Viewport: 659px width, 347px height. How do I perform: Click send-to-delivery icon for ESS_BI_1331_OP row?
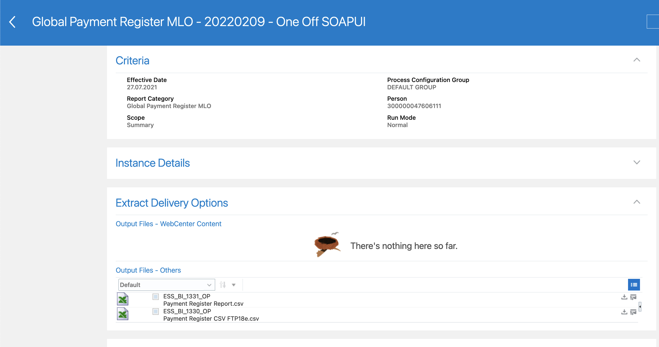point(633,297)
